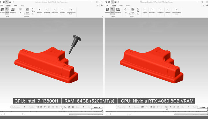Switch to View tab in right window

120,5
